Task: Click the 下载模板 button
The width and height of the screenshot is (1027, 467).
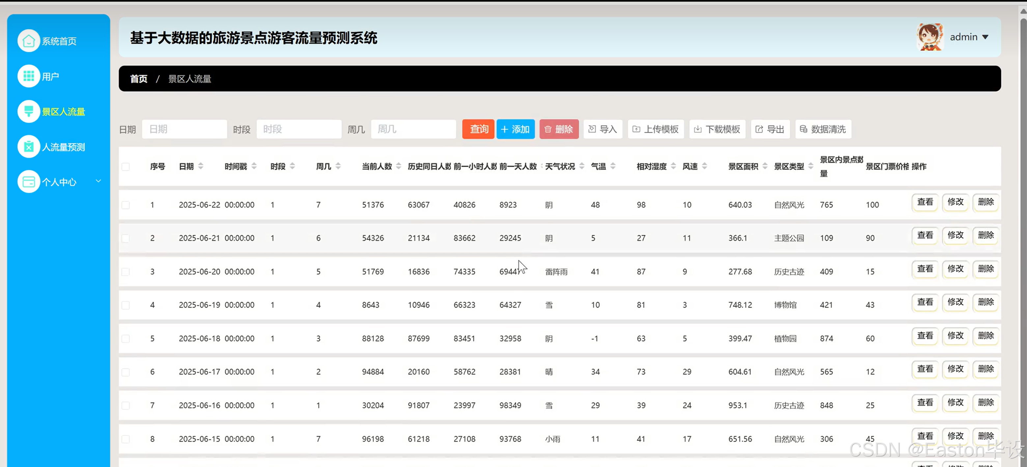Action: pyautogui.click(x=717, y=129)
